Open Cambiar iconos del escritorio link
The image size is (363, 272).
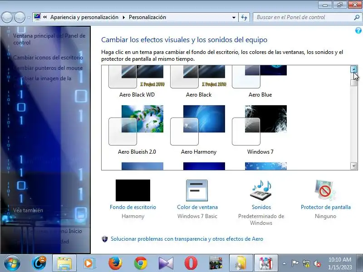48,58
